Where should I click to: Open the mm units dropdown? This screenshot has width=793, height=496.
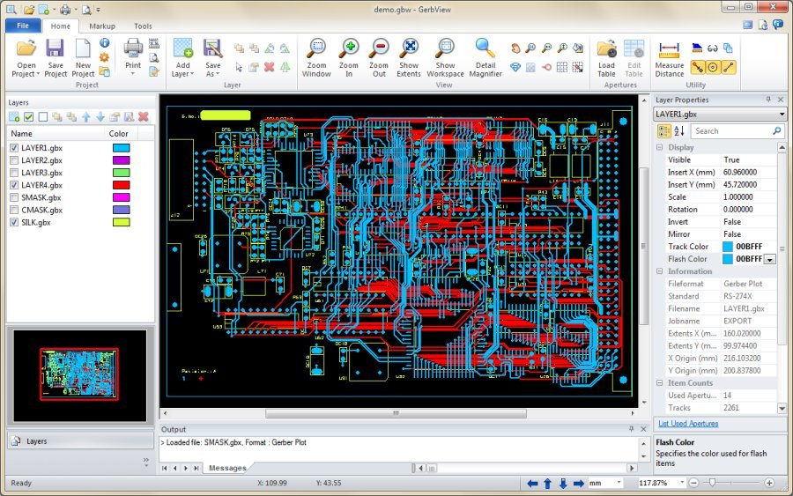click(x=619, y=484)
